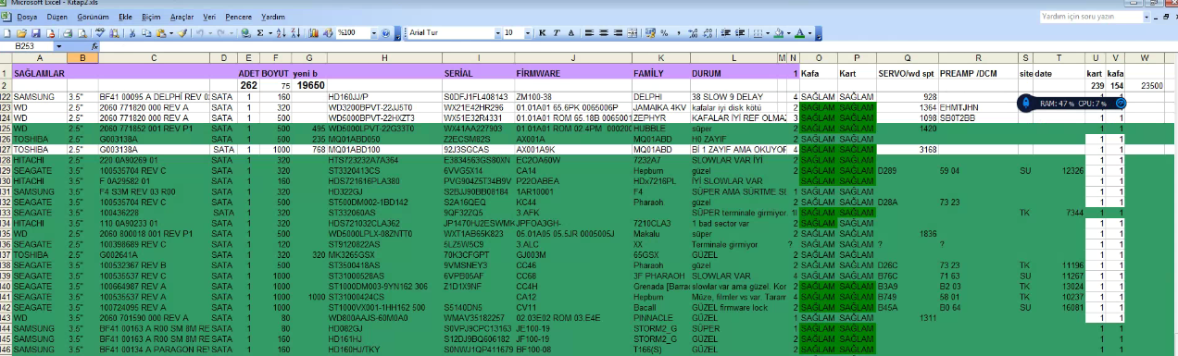This screenshot has height=356, width=1178.
Task: Click the AutoSum sigma icon
Action: pos(260,32)
